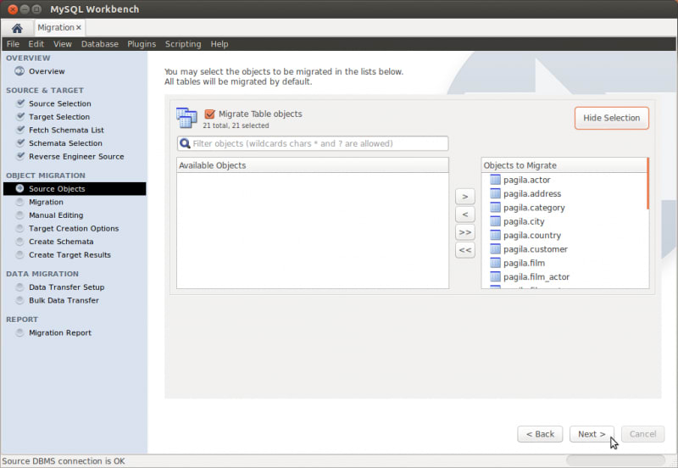Open the Overview step label in sidebar

click(47, 71)
